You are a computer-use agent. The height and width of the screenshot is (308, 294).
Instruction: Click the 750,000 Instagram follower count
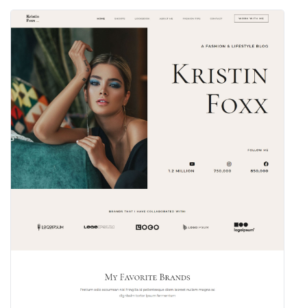point(222,171)
